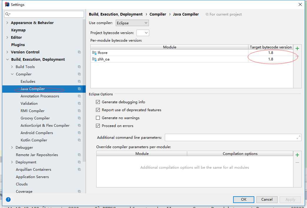Click the project-level icon next to Version Control
307x208 pixels.
[x=79, y=52]
